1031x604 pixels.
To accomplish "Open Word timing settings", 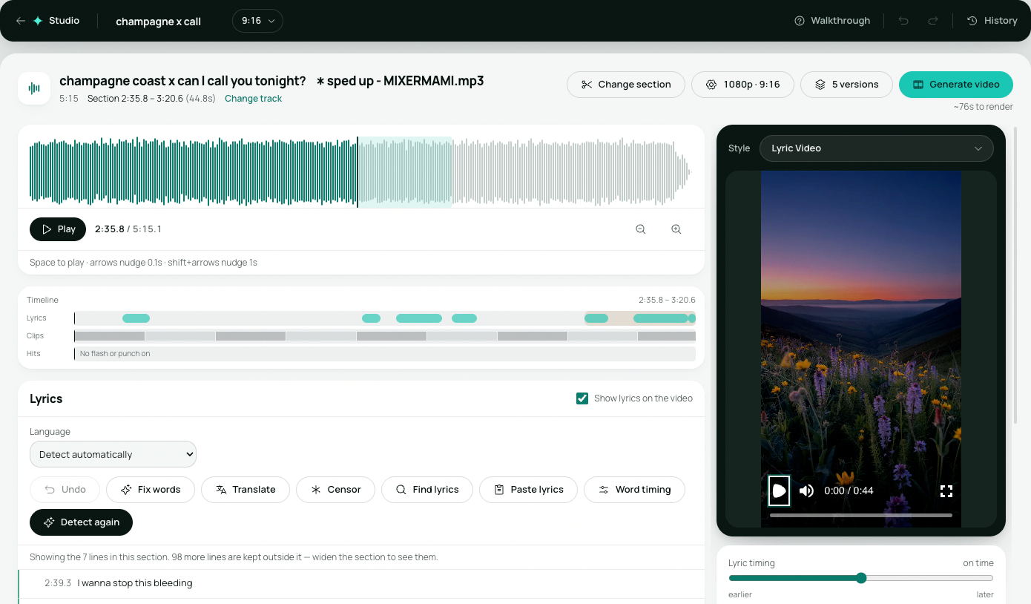I will [x=634, y=490].
